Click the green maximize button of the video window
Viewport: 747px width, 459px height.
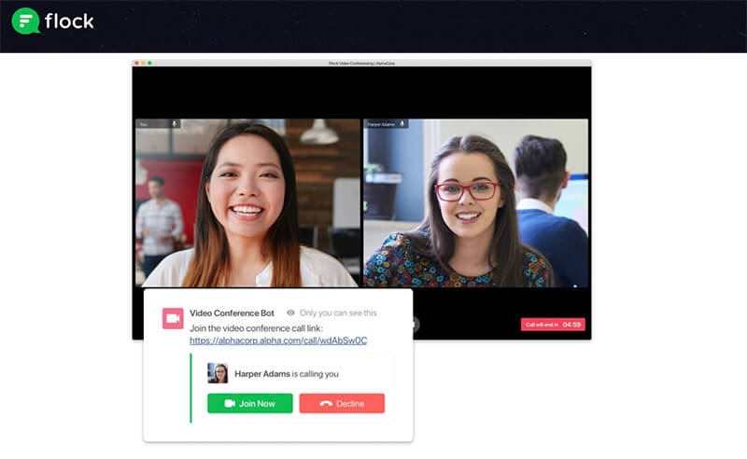pos(149,63)
